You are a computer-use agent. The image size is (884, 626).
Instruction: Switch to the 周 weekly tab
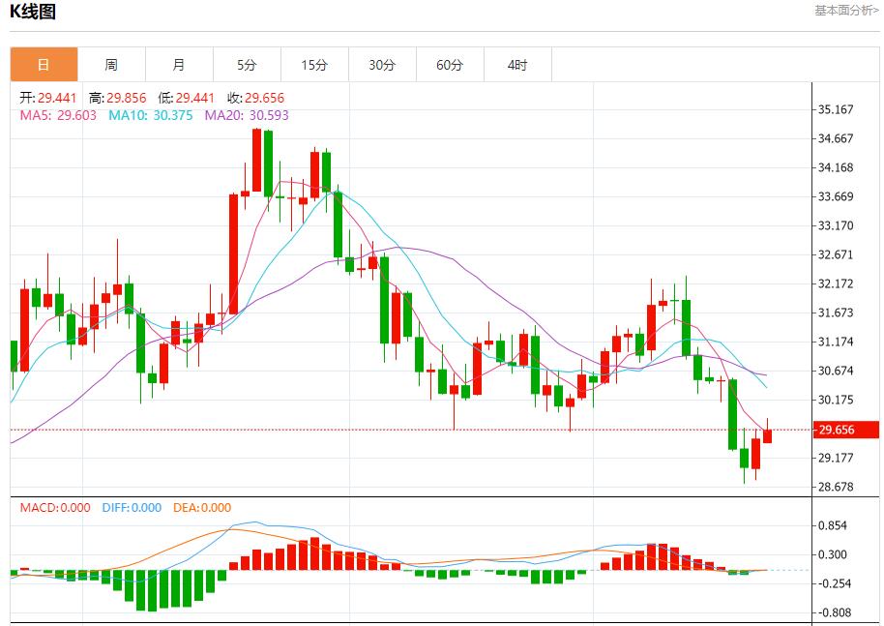(111, 65)
